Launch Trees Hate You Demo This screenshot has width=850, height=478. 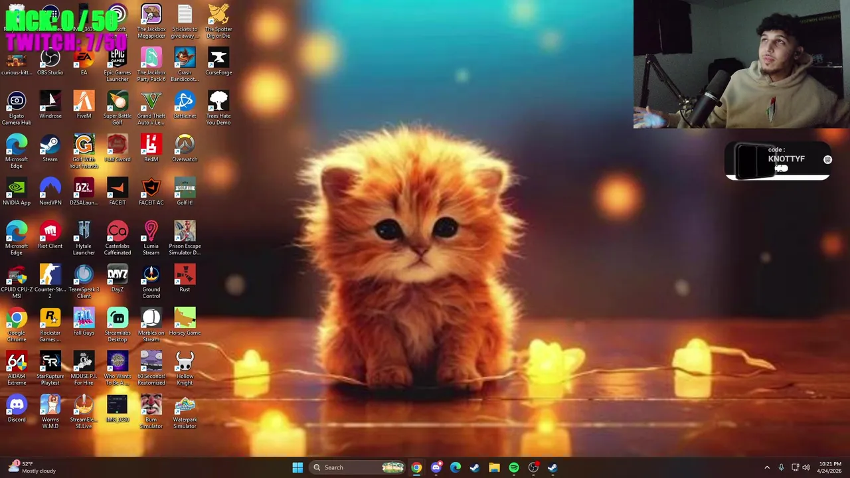(218, 108)
